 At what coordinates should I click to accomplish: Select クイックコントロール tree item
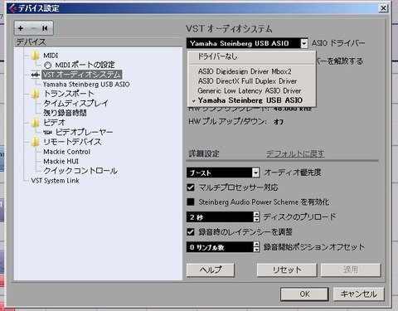tap(80, 171)
